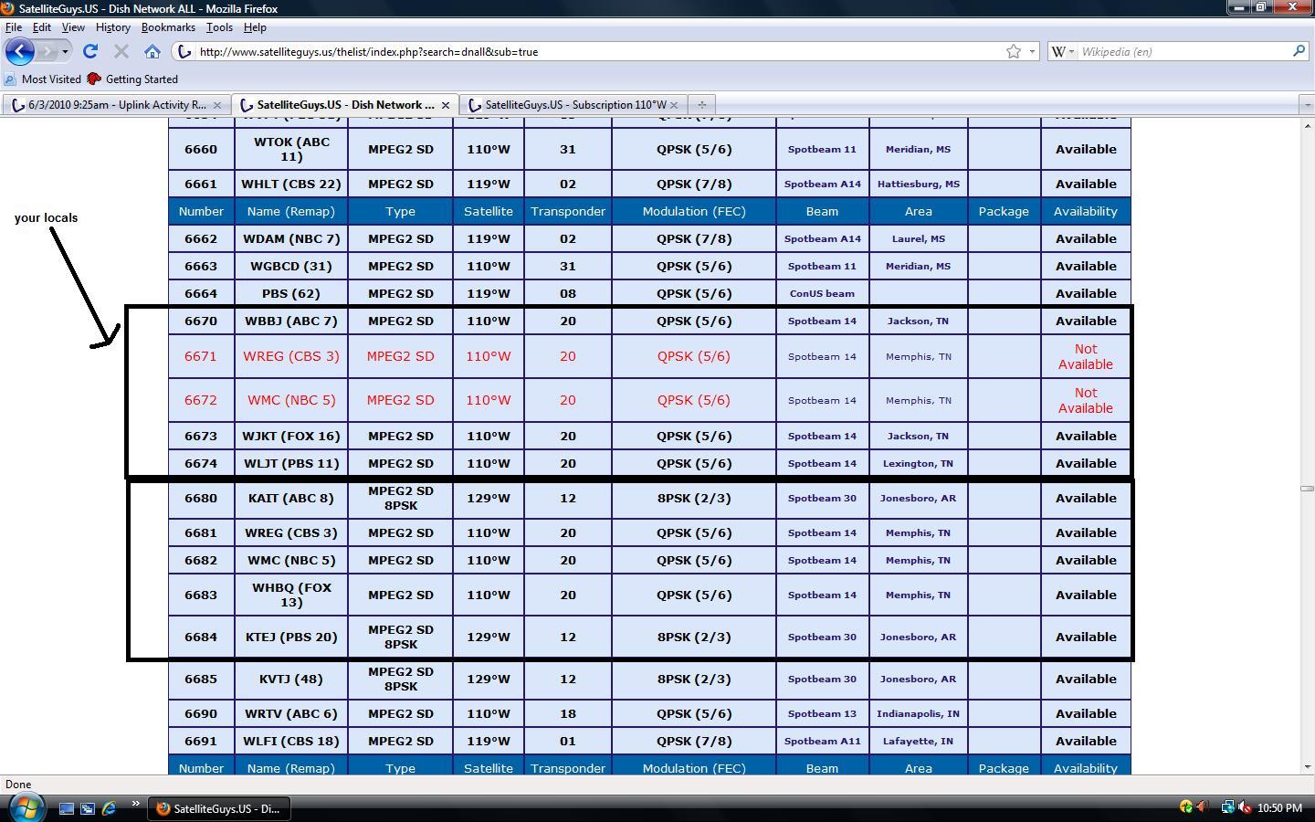Viewport: 1315px width, 822px height.
Task: Go back with the Back arrow button
Action: tap(20, 51)
